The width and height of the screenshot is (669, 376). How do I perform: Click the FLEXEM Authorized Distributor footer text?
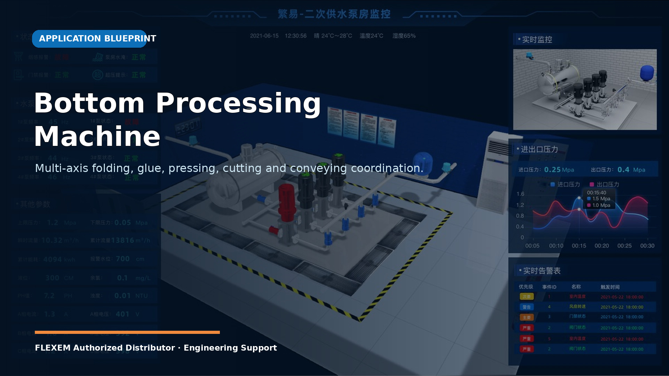pyautogui.click(x=156, y=348)
